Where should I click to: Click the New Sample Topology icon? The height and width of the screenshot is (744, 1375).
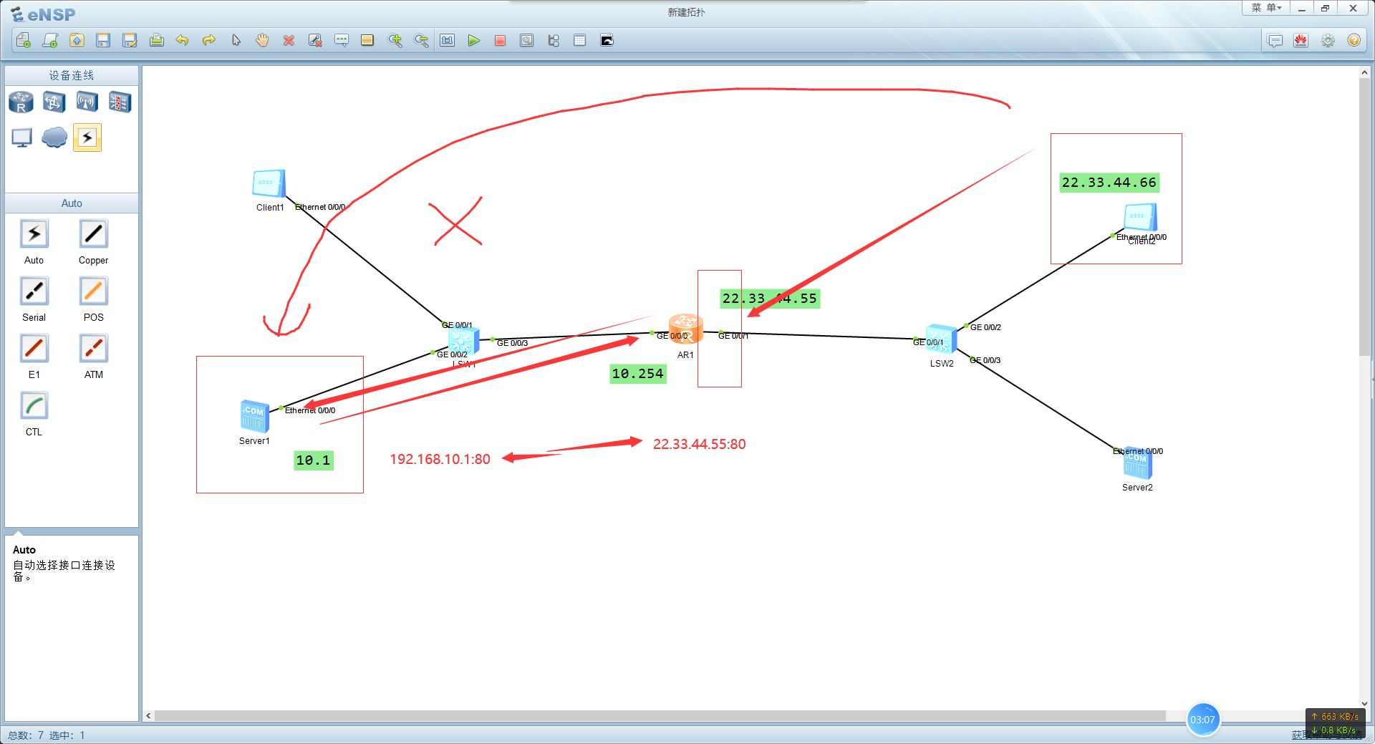pos(50,40)
